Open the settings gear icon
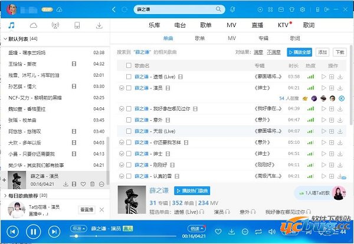The height and width of the screenshot is (244, 354). [x=303, y=9]
